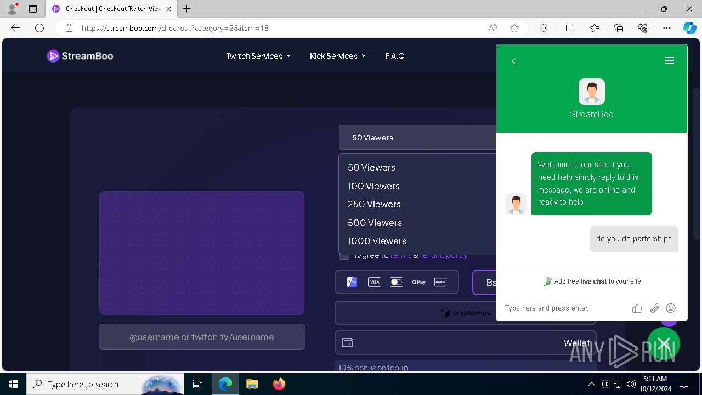
Task: Expand the Twitch Services menu
Action: click(258, 56)
